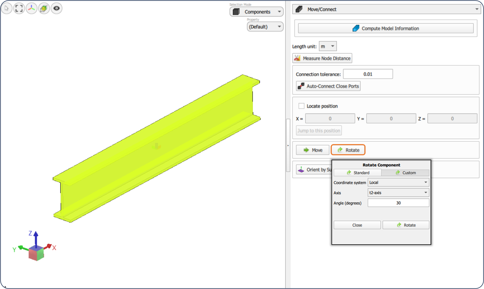The width and height of the screenshot is (484, 289).
Task: Toggle the eye visibility icon in toolbar
Action: click(56, 9)
